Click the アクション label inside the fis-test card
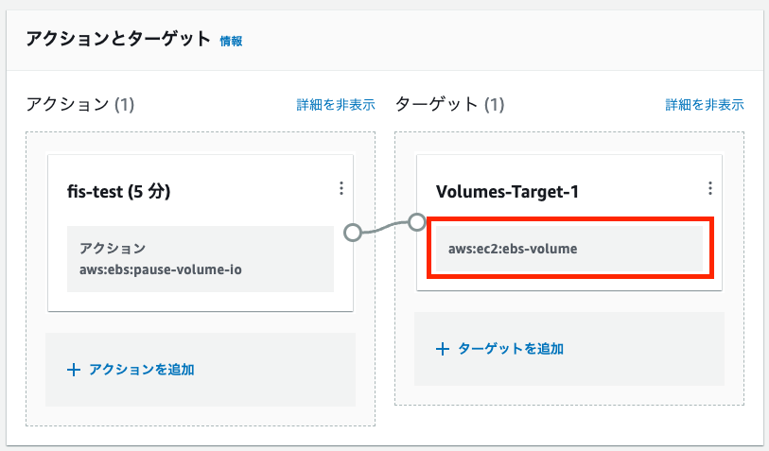 [x=113, y=249]
